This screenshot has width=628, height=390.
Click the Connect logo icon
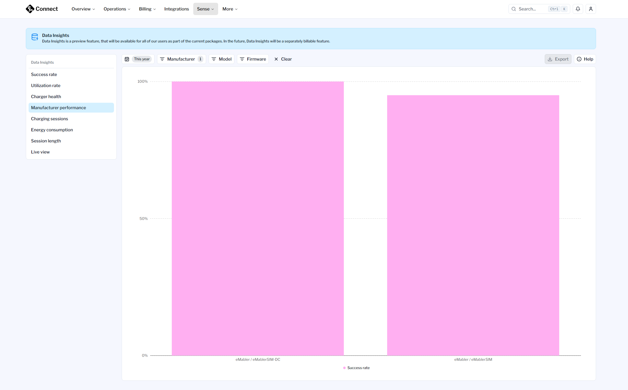coord(30,9)
